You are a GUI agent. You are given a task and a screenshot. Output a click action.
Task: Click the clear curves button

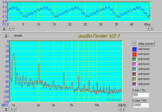(x=146, y=44)
